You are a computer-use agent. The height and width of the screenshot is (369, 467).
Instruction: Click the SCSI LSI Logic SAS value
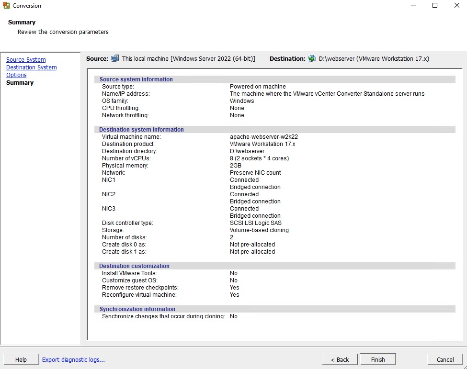(256, 223)
